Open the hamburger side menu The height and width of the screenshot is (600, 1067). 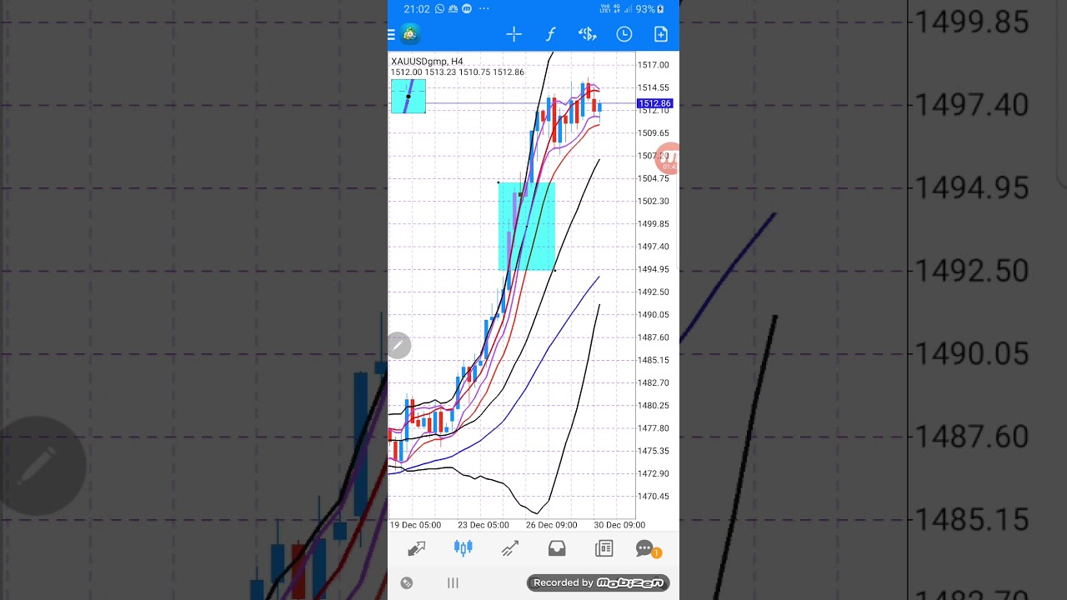pyautogui.click(x=391, y=34)
